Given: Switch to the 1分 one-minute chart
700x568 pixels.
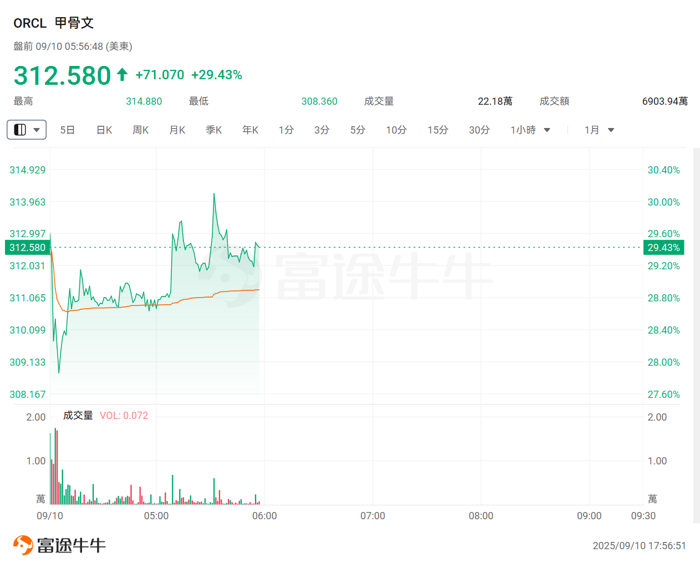Looking at the screenshot, I should (x=286, y=130).
